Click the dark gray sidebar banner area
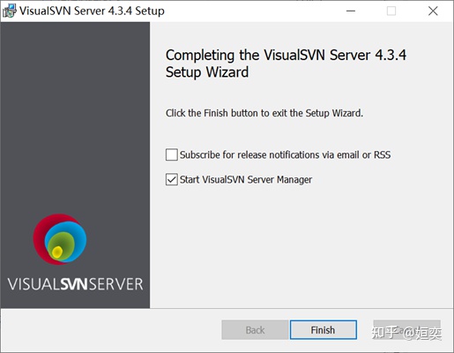 pyautogui.click(x=75, y=117)
